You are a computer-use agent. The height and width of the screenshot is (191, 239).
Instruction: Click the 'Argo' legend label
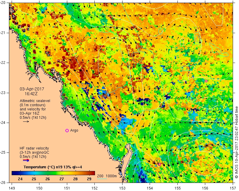(74, 130)
